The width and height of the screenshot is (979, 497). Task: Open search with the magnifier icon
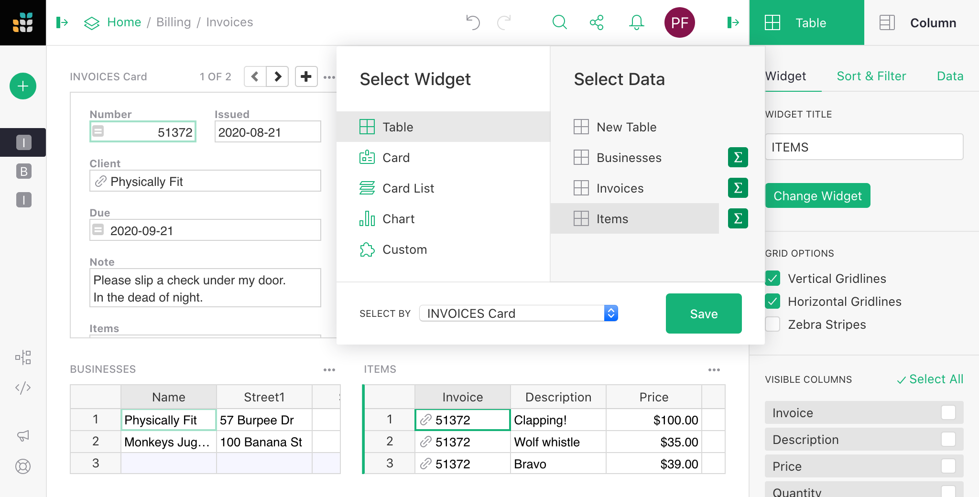click(559, 22)
